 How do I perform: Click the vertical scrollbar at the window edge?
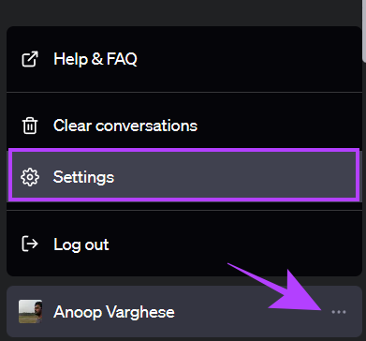click(x=364, y=30)
